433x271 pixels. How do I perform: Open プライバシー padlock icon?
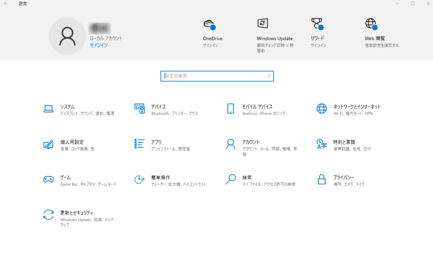point(322,180)
